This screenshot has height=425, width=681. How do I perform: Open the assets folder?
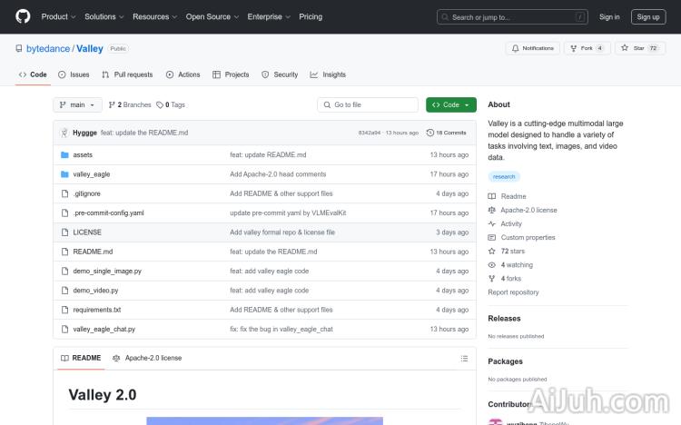[x=83, y=154]
